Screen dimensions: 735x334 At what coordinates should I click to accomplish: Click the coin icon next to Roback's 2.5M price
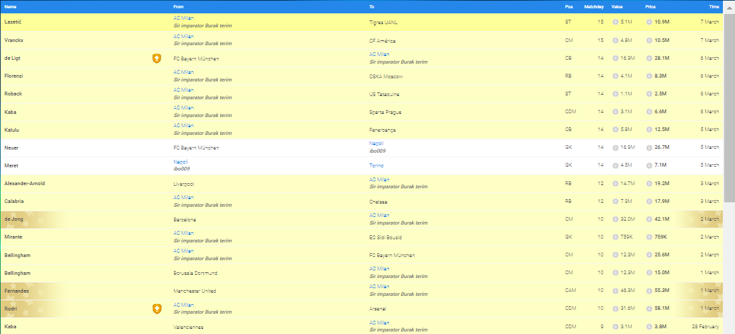649,94
